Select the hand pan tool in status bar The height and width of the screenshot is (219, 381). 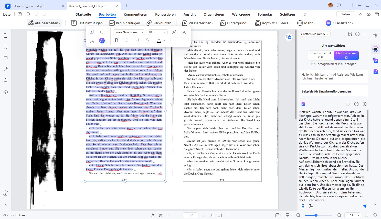[153, 215]
